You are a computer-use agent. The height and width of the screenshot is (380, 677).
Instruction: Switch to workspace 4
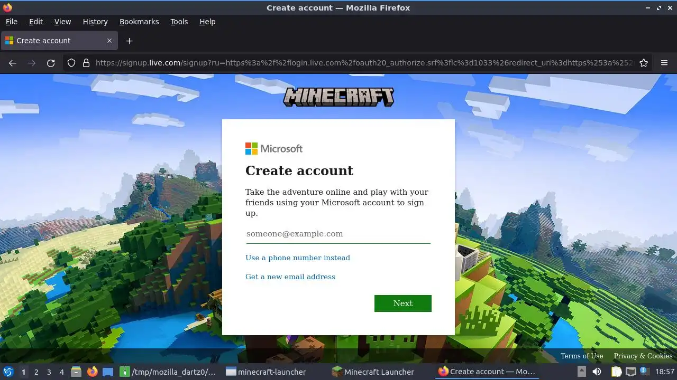(x=61, y=372)
